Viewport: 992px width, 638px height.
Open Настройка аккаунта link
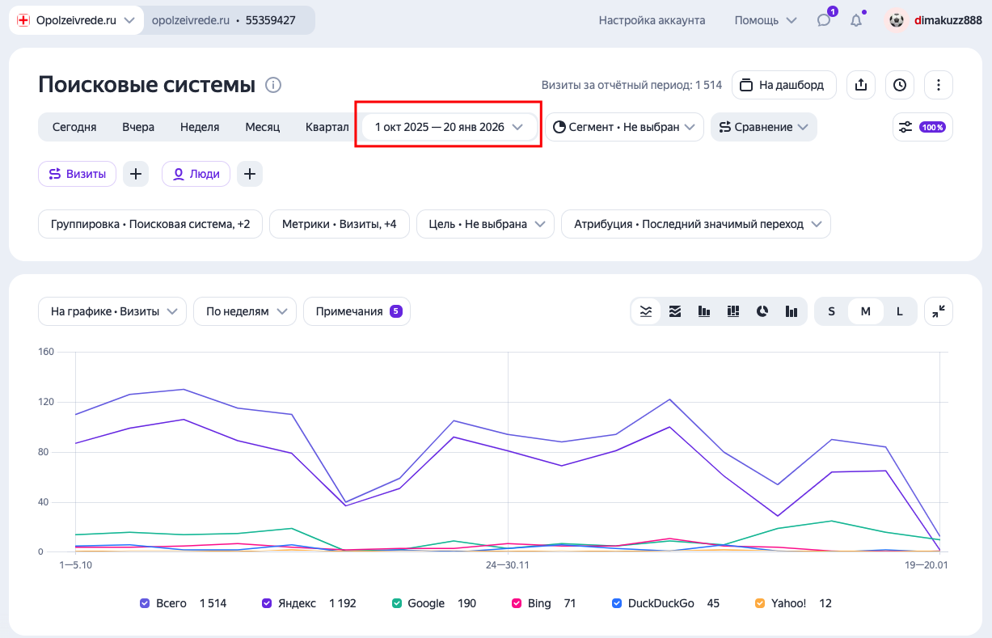652,20
